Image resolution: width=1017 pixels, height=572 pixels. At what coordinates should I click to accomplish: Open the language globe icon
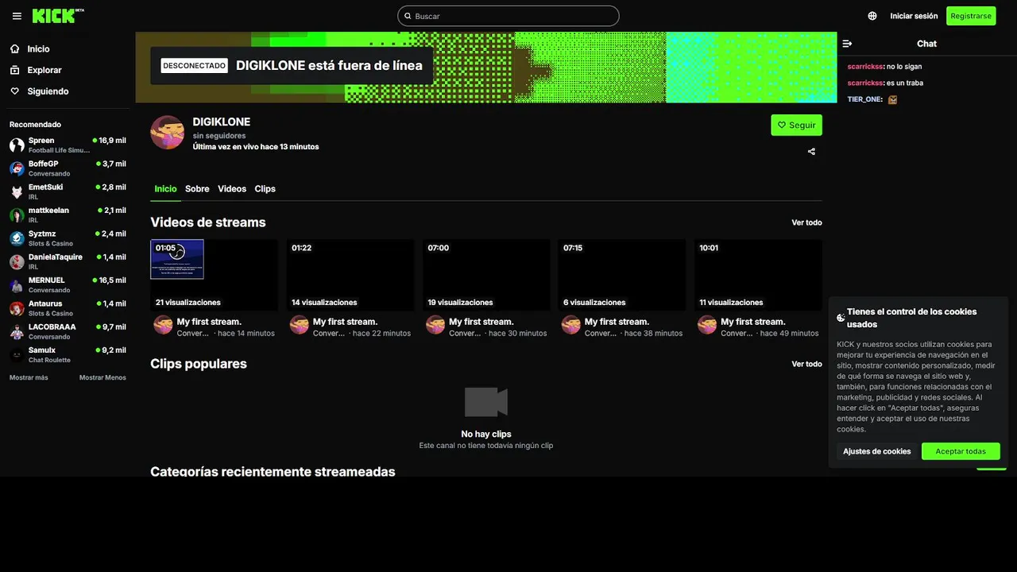[x=872, y=16]
